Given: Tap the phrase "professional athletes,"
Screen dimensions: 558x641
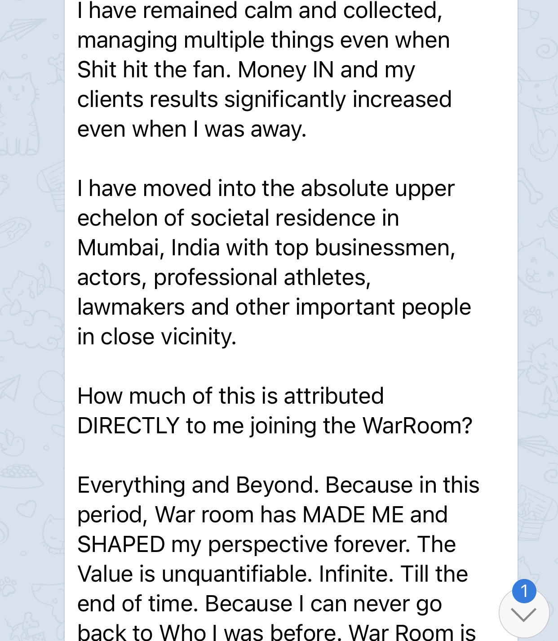Looking at the screenshot, I should click(262, 277).
